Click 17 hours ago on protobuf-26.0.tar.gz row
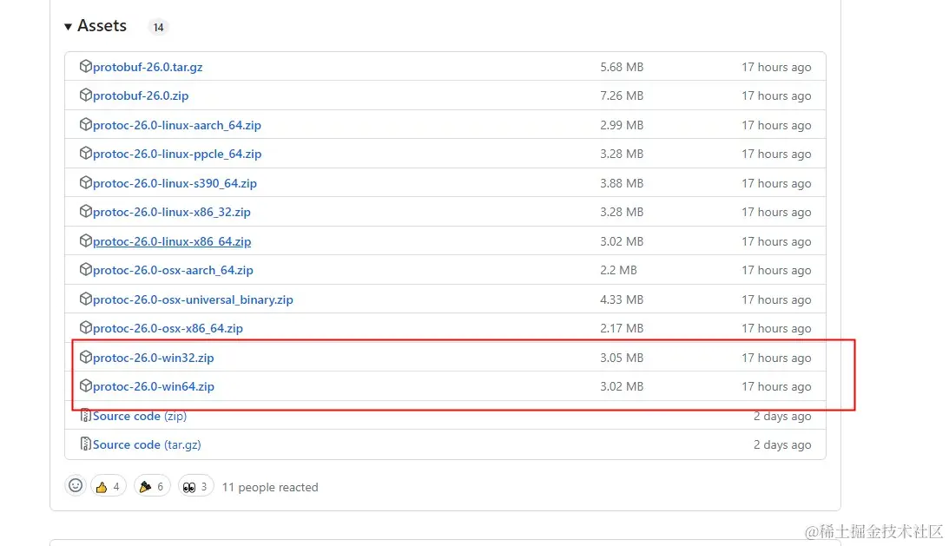Image resolution: width=949 pixels, height=546 pixels. coord(776,67)
